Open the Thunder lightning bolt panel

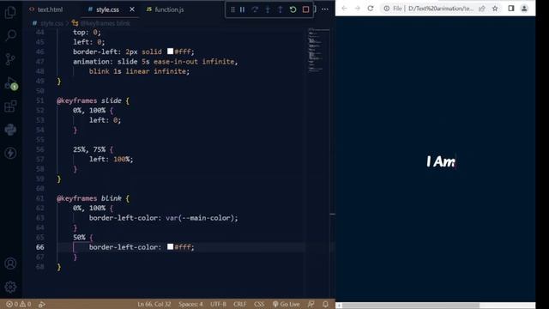coord(10,153)
